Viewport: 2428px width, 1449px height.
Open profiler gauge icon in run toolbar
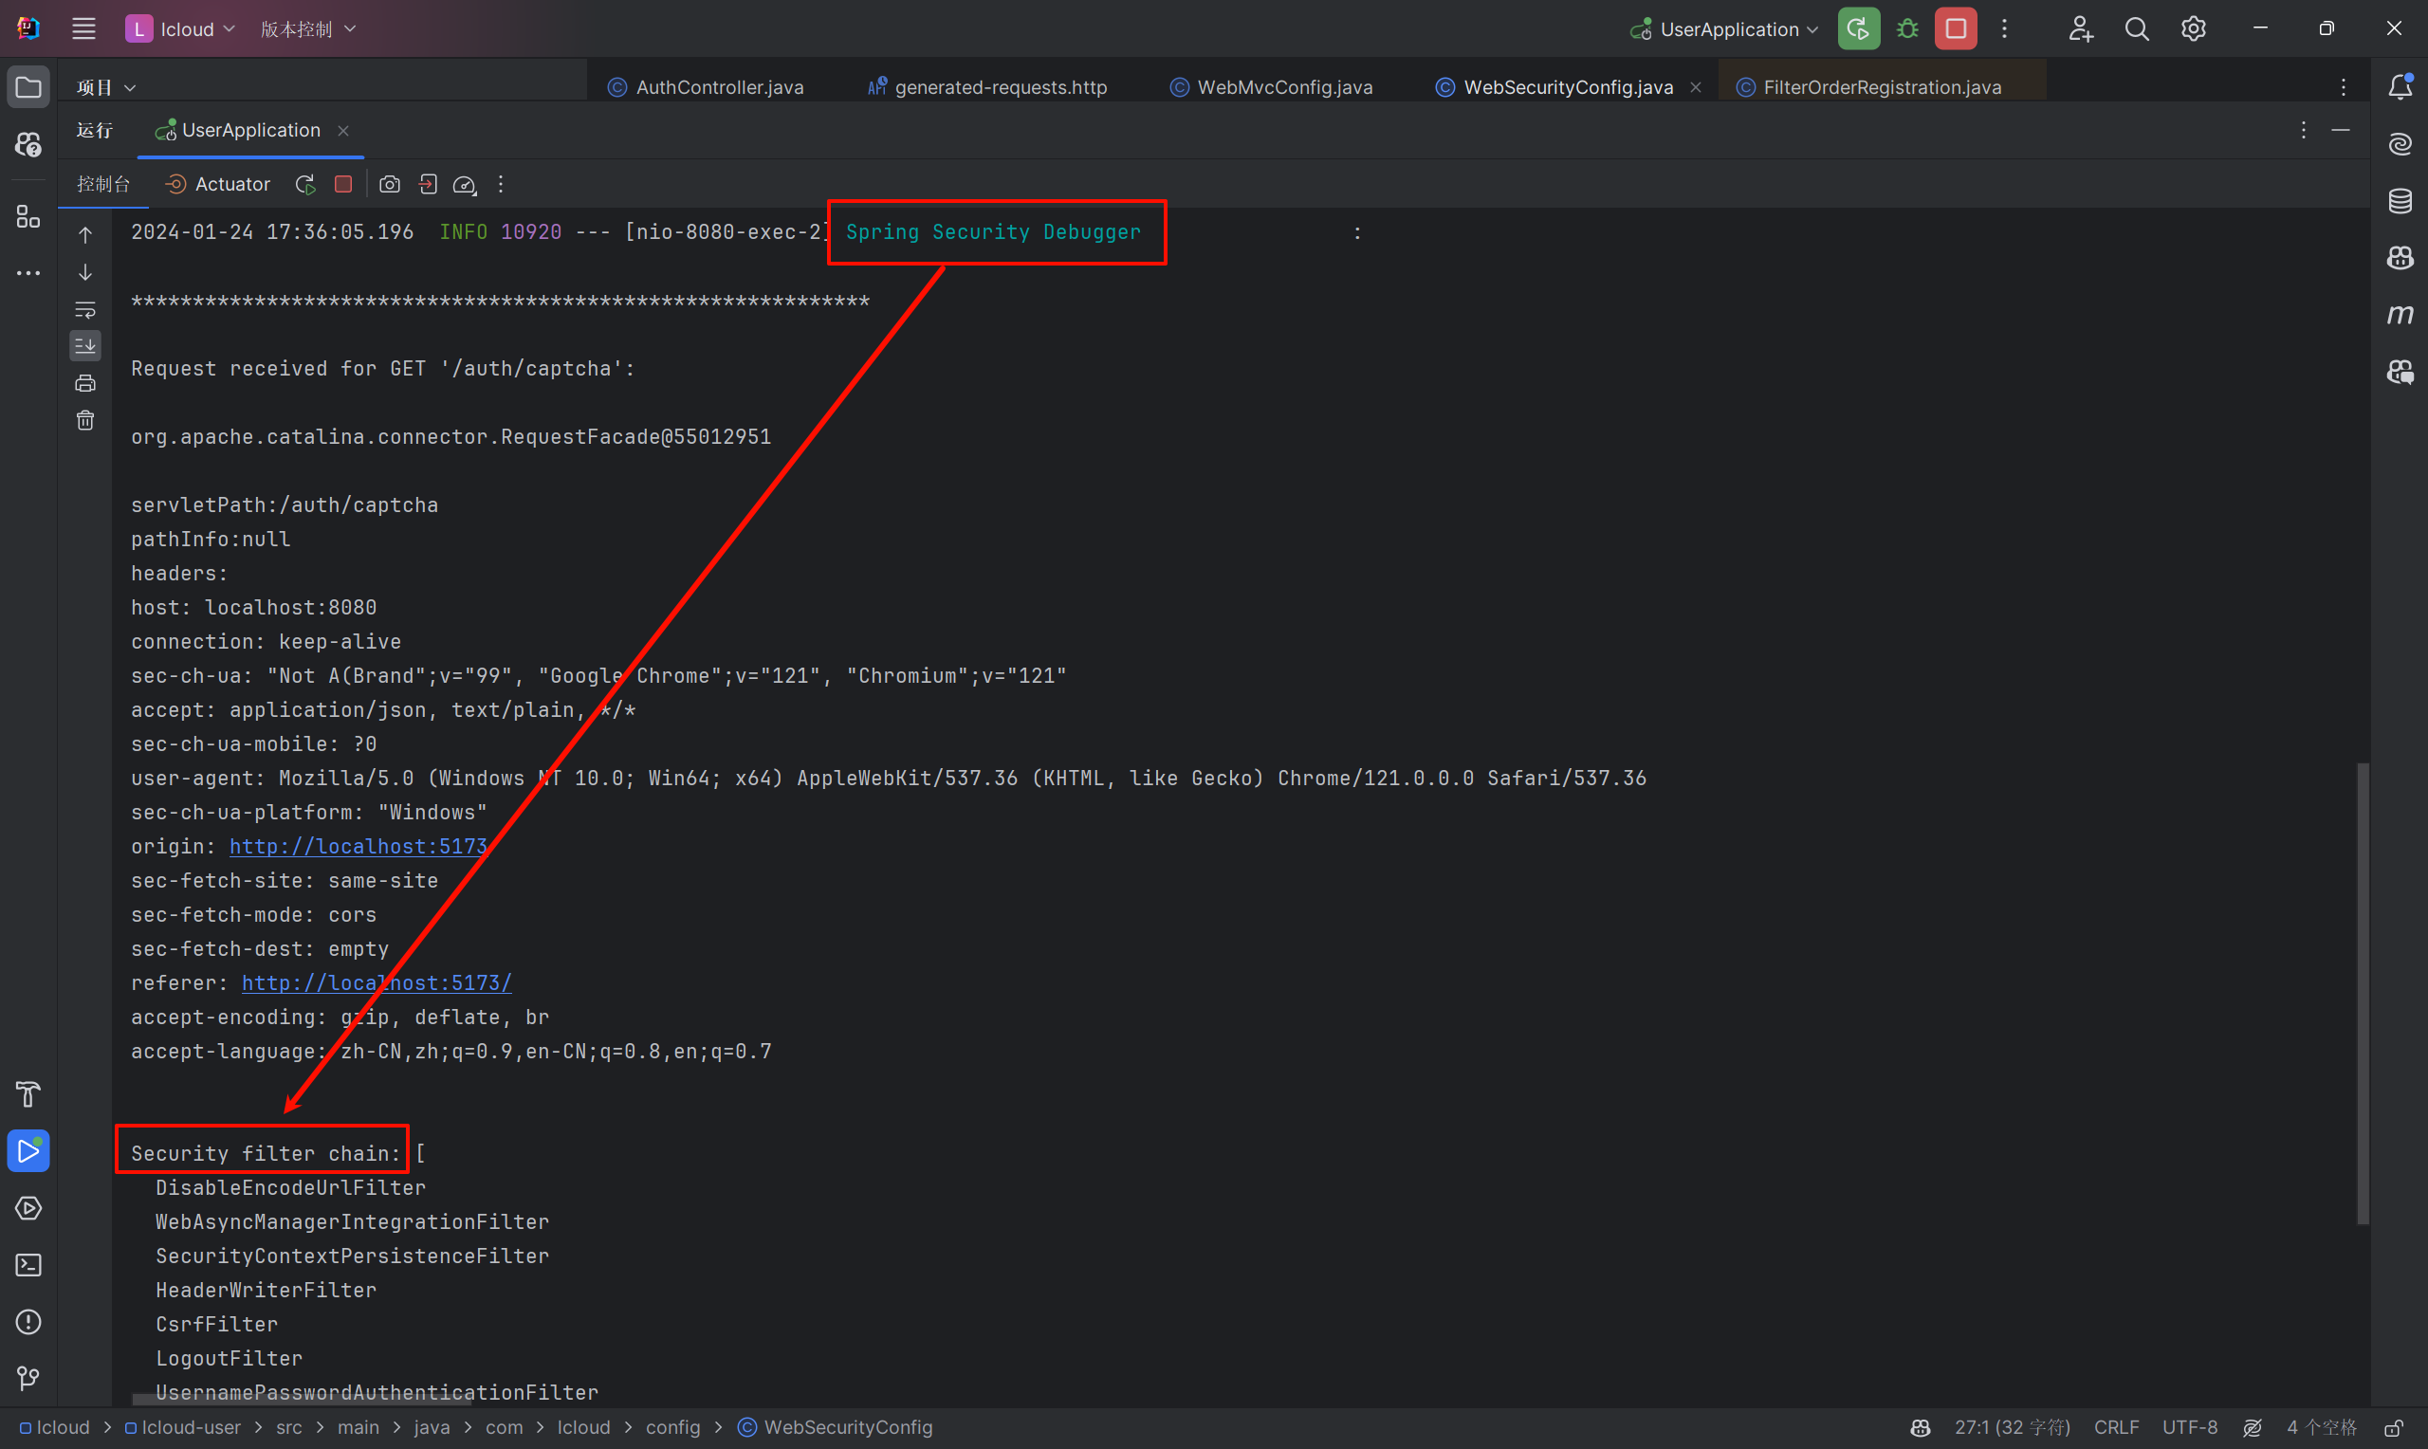pyautogui.click(x=465, y=184)
